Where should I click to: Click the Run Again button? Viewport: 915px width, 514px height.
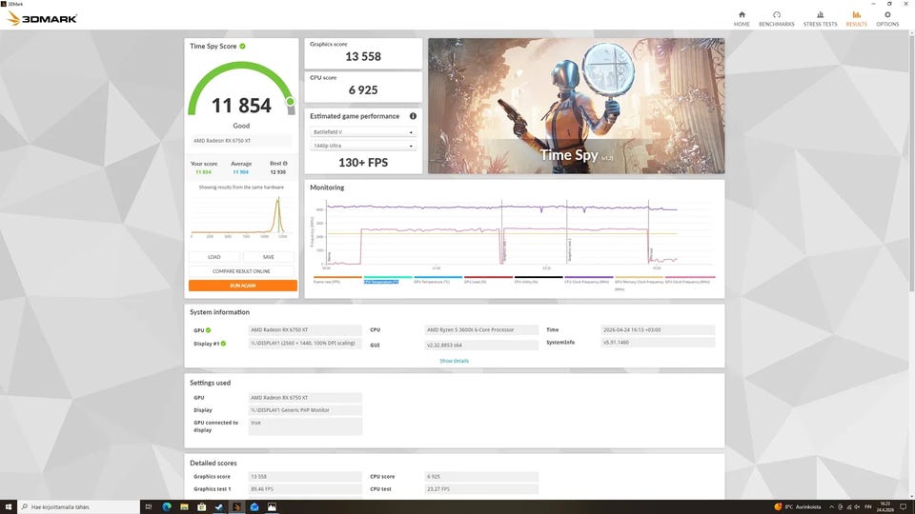tap(243, 286)
